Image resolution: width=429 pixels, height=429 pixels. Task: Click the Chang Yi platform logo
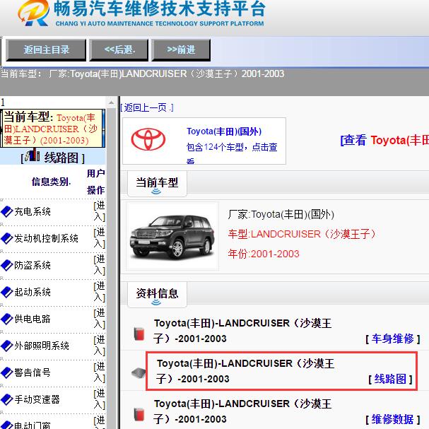pyautogui.click(x=33, y=13)
